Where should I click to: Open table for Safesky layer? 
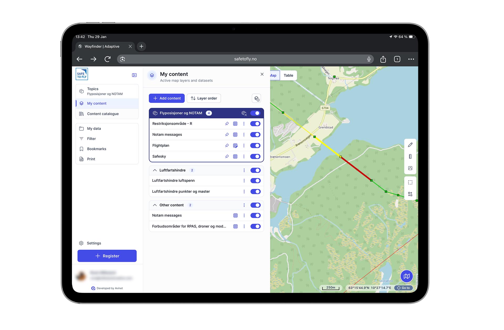235,156
